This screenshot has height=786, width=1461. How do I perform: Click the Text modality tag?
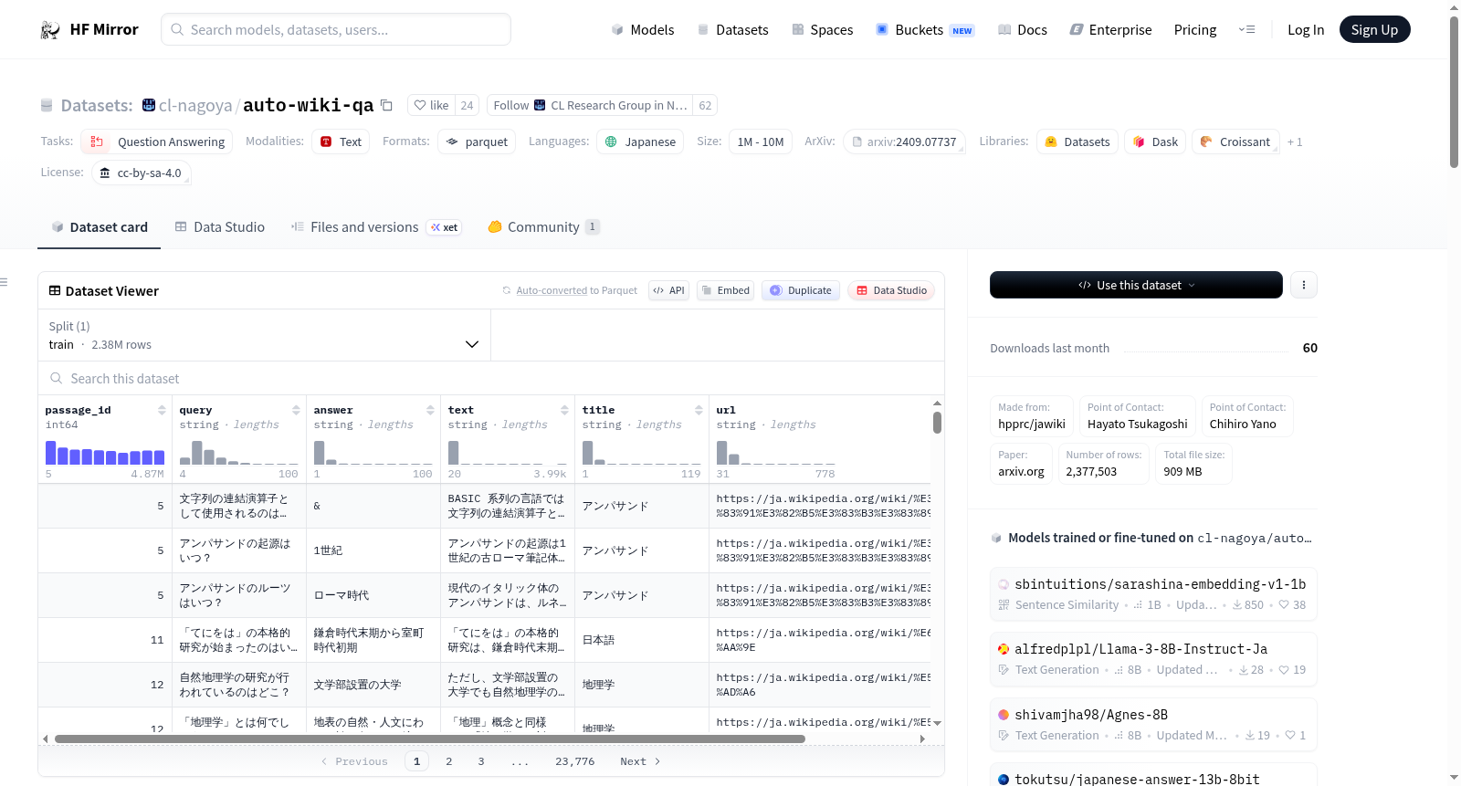coord(341,141)
